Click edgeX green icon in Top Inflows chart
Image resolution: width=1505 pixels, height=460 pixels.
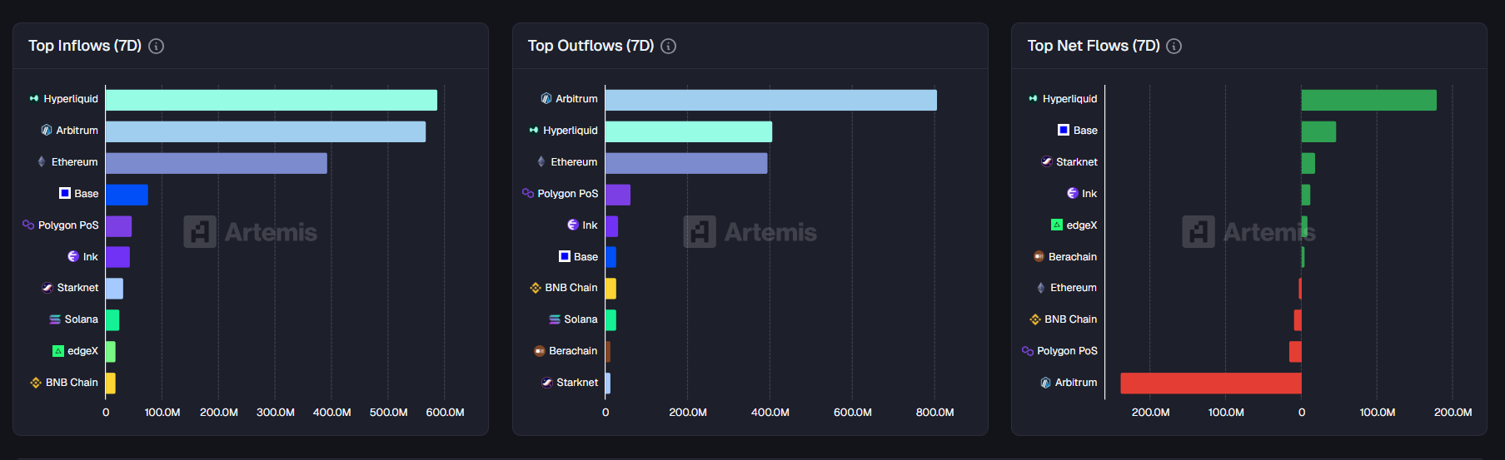tap(58, 351)
